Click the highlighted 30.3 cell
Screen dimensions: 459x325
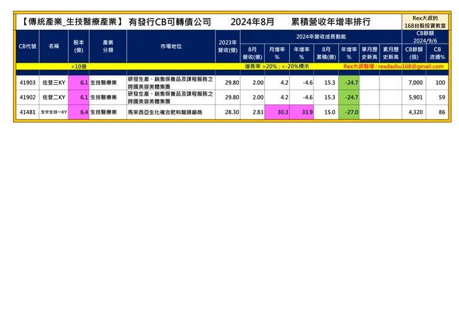[x=277, y=112]
